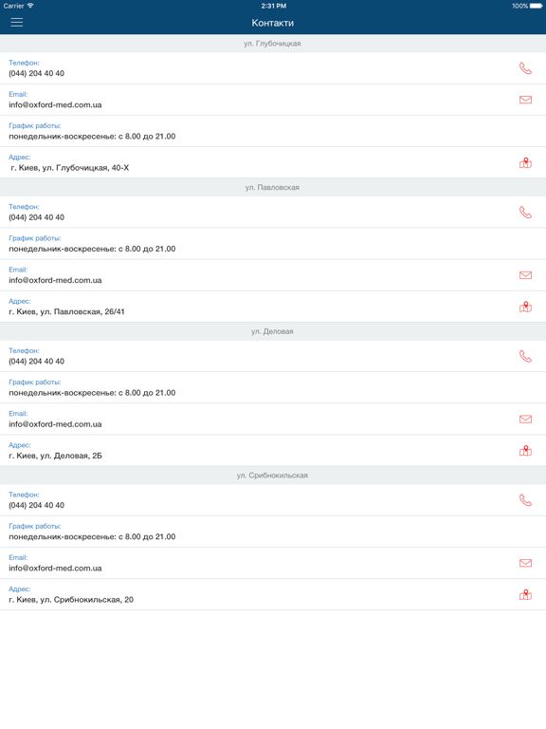Viewport: 546px width, 729px height.
Task: Tap work schedule under ул. Срибнокильская
Action: [92, 536]
